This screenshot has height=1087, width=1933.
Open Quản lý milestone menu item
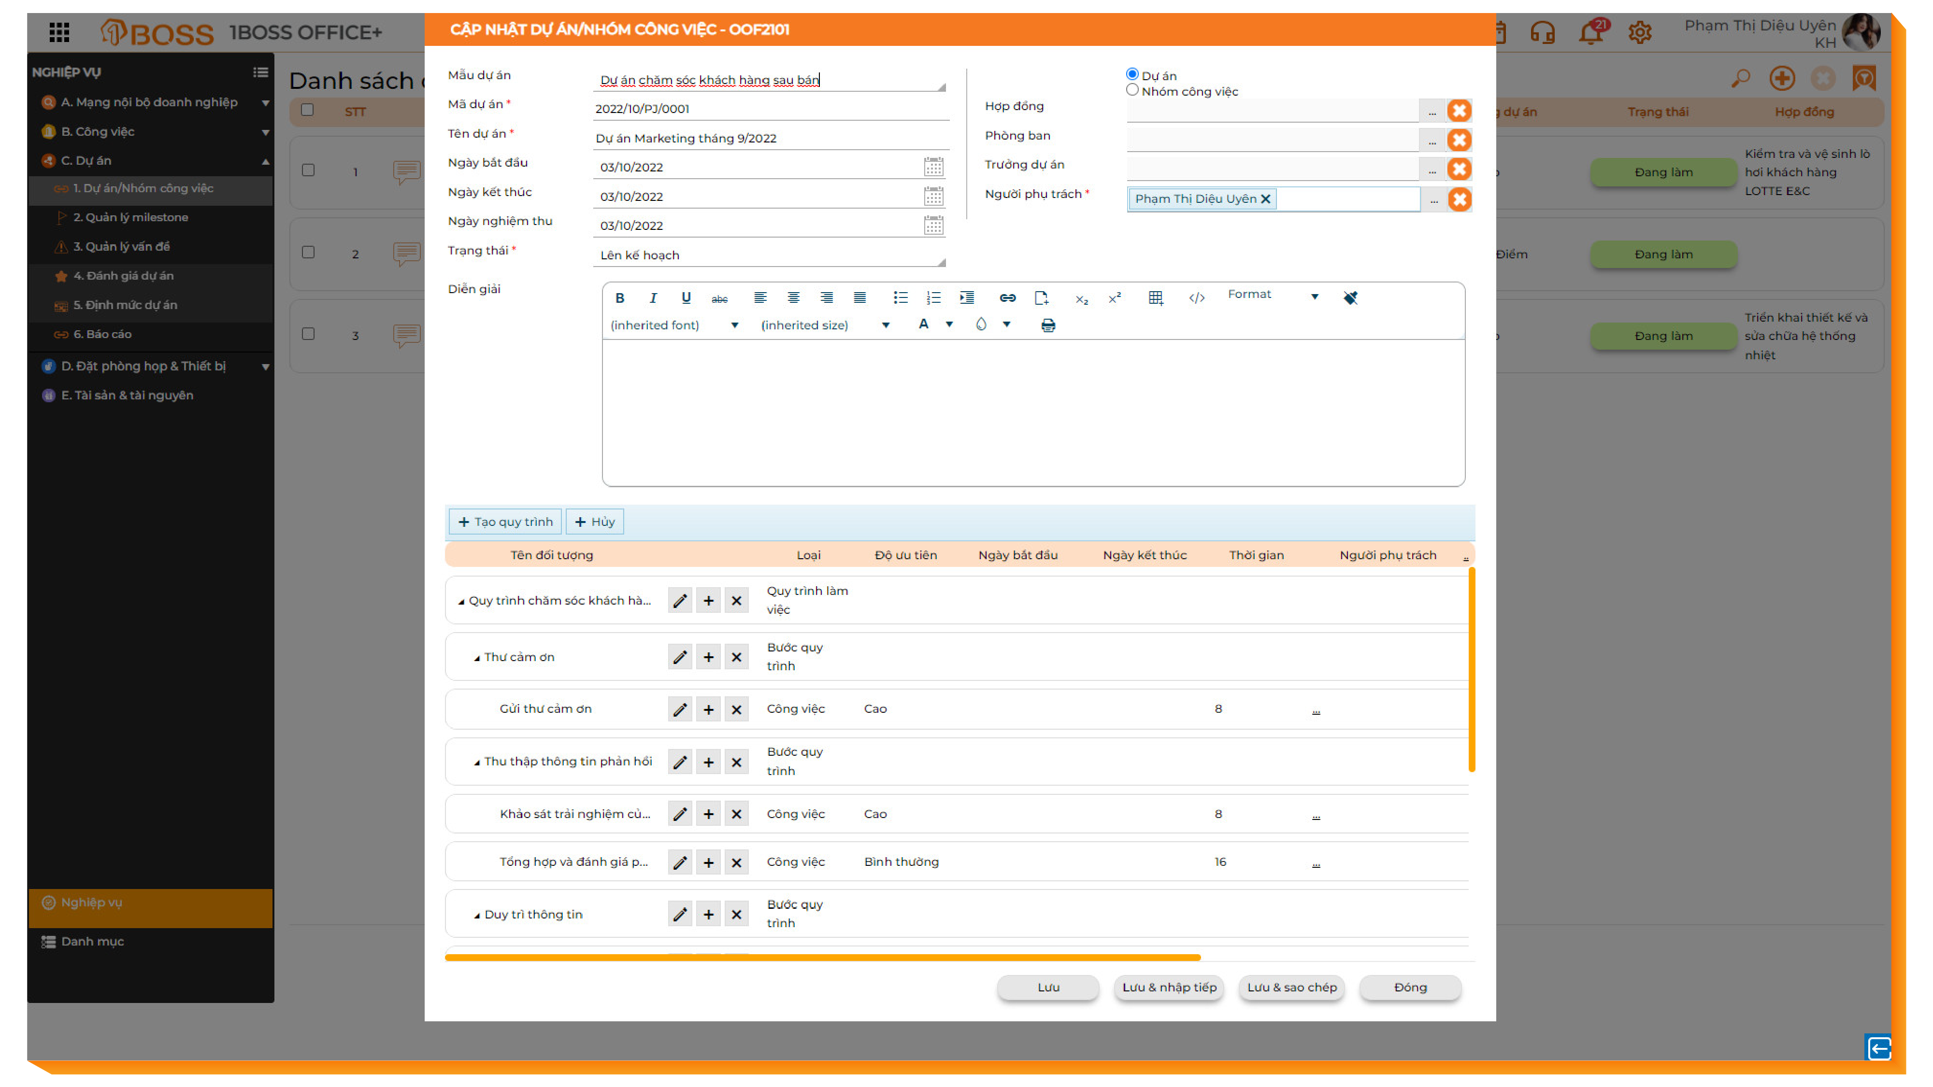coord(130,217)
